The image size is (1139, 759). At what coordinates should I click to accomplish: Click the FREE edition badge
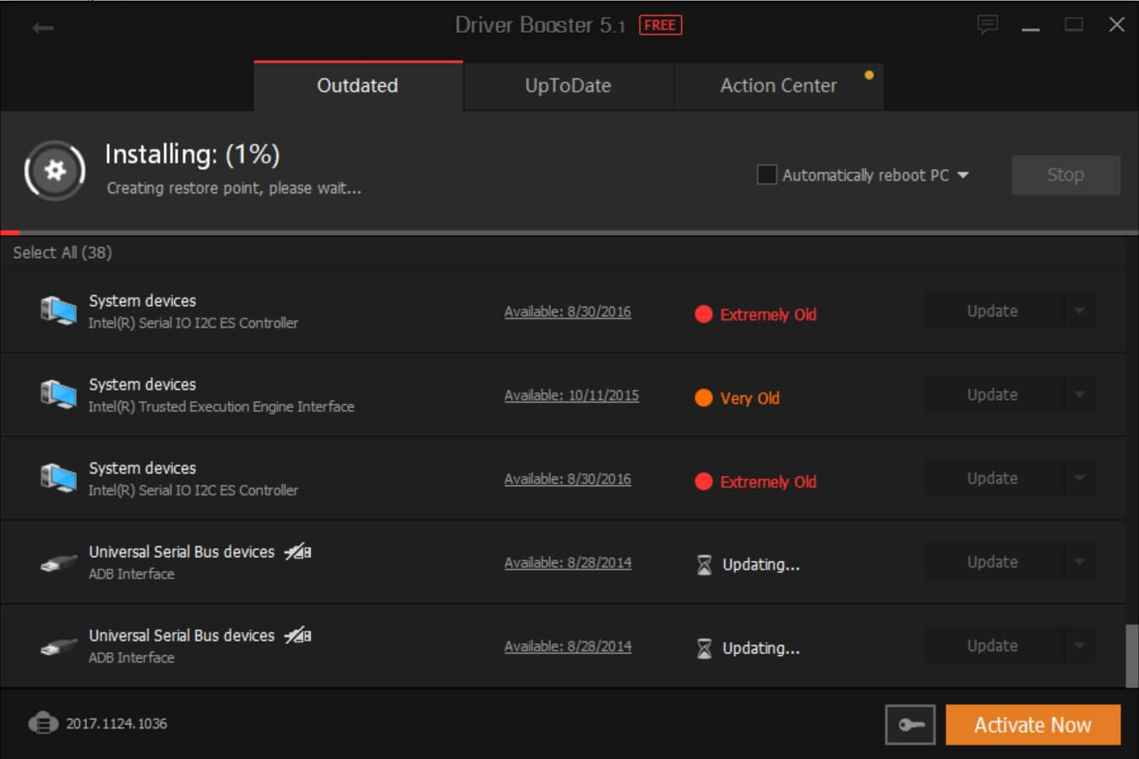(x=660, y=25)
